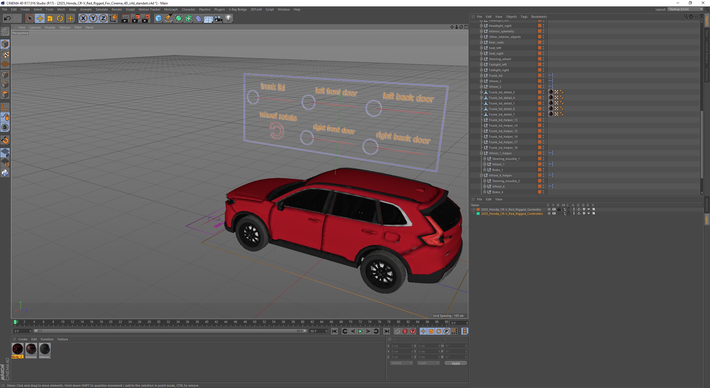
Task: Click the Apply button
Action: coord(456,363)
